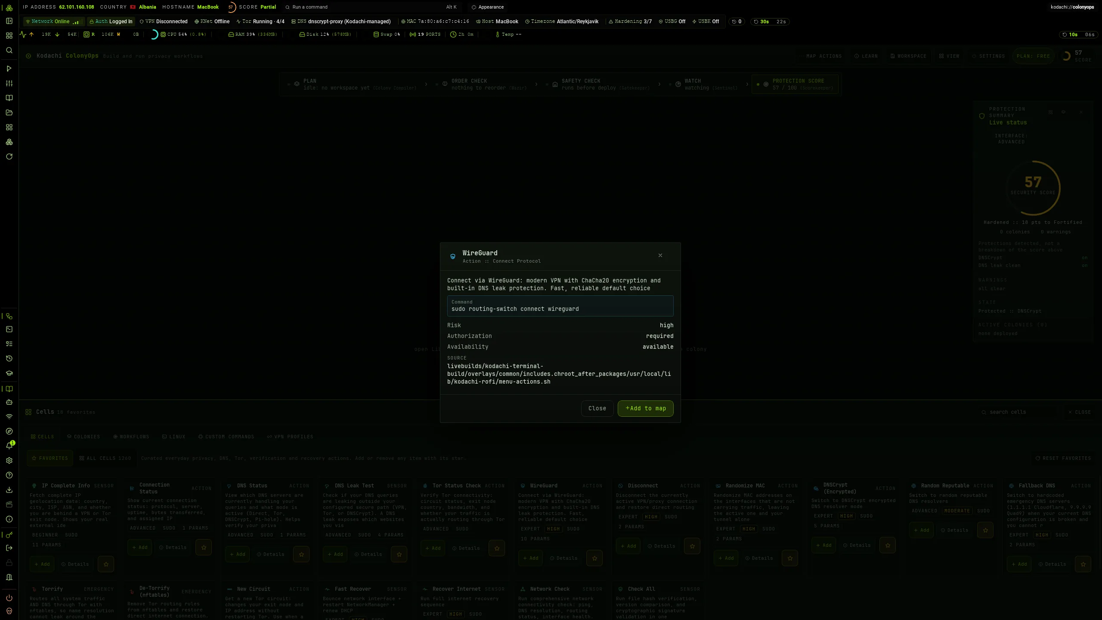The height and width of the screenshot is (620, 1102).
Task: Toggle favorite star on Tor Status Check card
Action: [x=497, y=549]
